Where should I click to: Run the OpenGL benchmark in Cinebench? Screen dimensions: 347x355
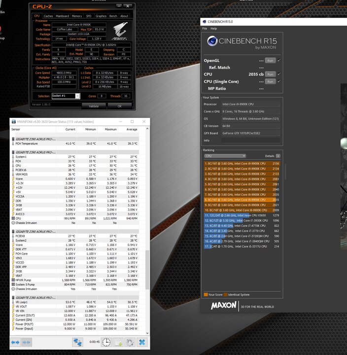click(x=270, y=61)
